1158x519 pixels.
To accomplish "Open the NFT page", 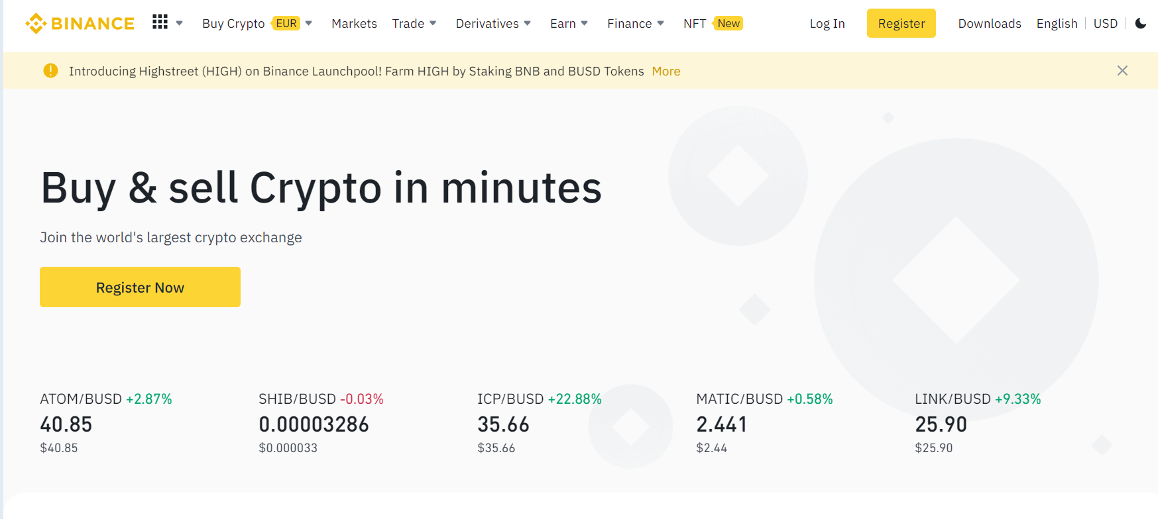I will click(695, 24).
